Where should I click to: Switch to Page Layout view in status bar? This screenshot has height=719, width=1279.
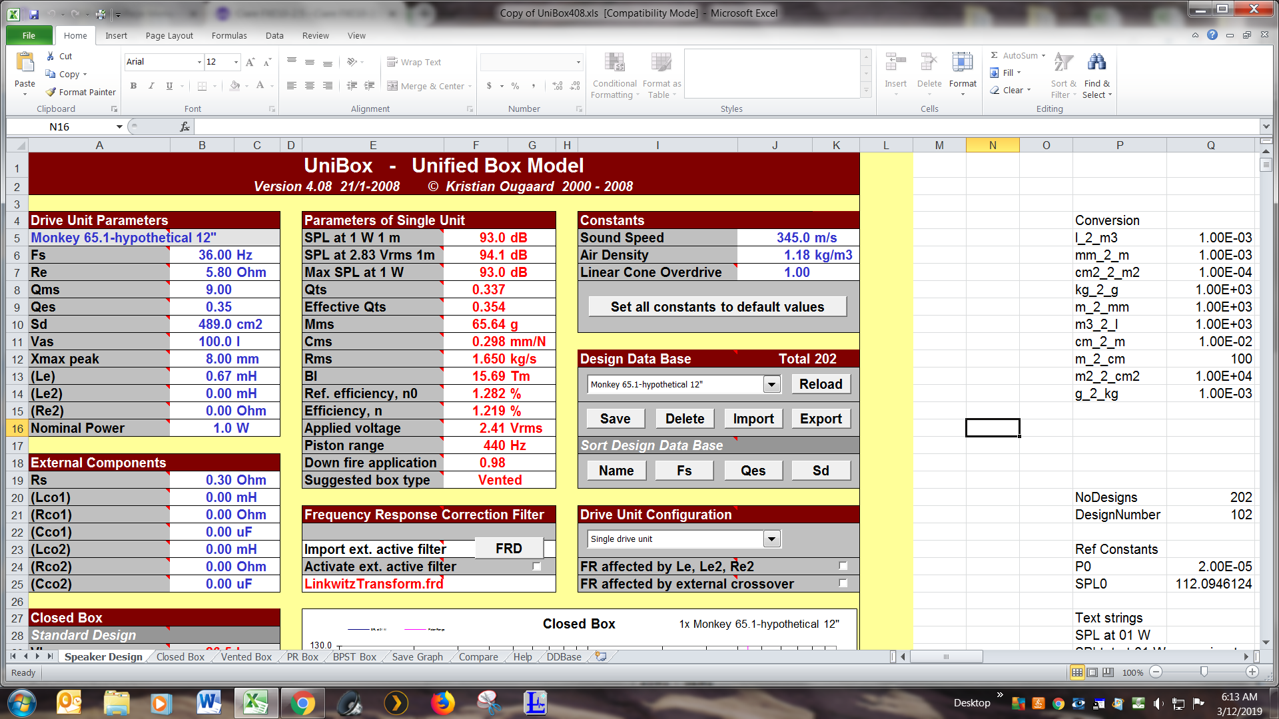point(1092,672)
